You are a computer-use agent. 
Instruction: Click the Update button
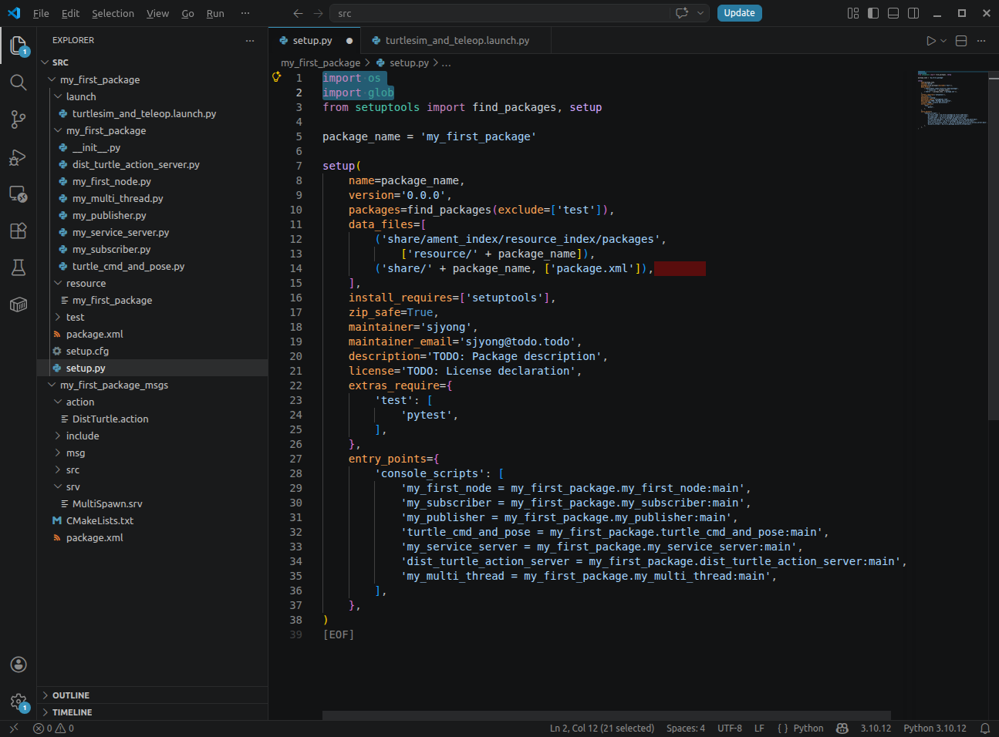coord(739,13)
